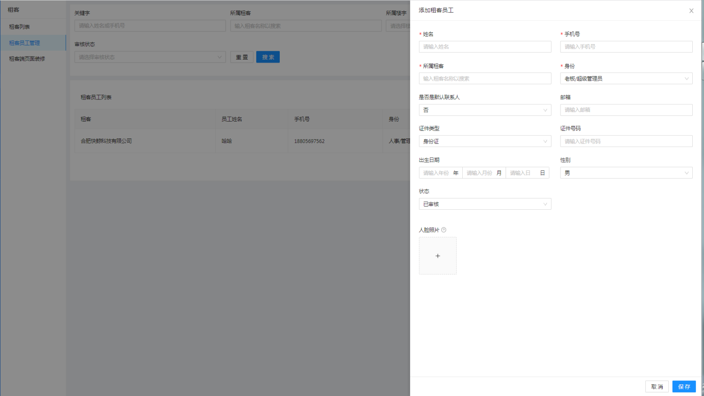
Task: Open 租客员工管理 in the sidebar
Action: coord(33,43)
